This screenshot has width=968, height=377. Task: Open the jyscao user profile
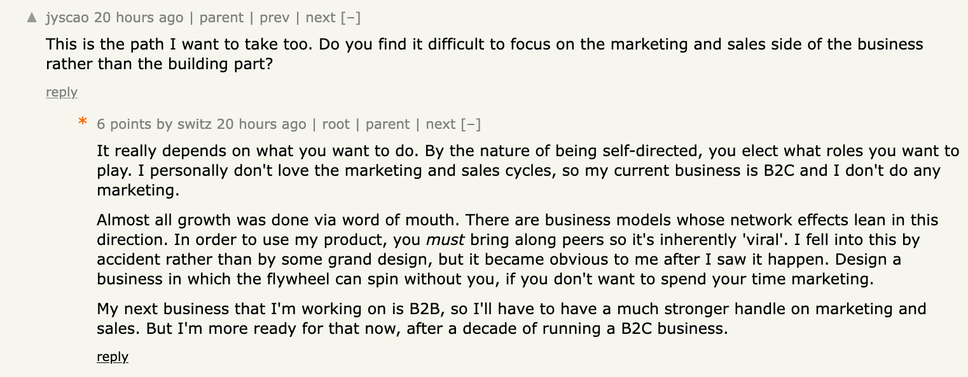[x=67, y=18]
